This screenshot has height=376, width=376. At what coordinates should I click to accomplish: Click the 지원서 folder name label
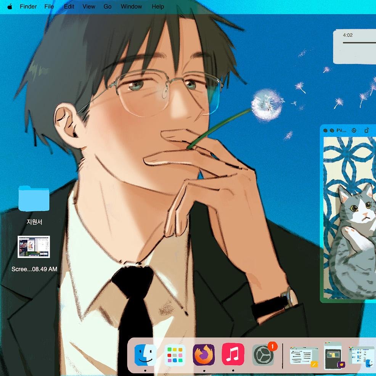coord(34,222)
